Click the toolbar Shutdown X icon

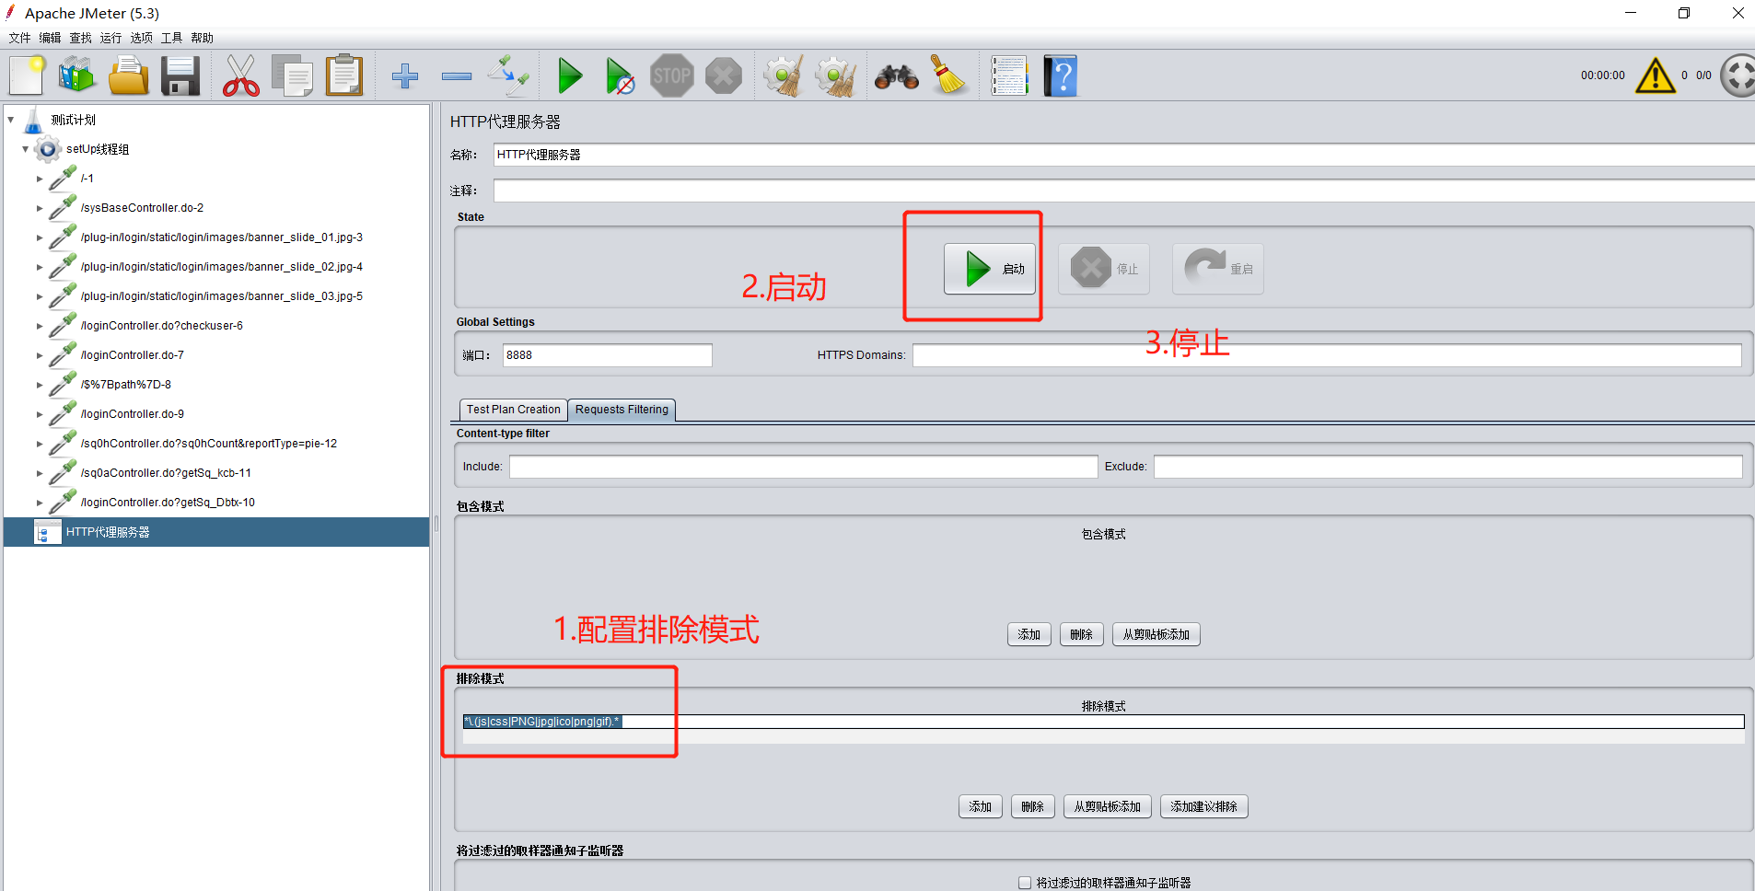tap(724, 75)
